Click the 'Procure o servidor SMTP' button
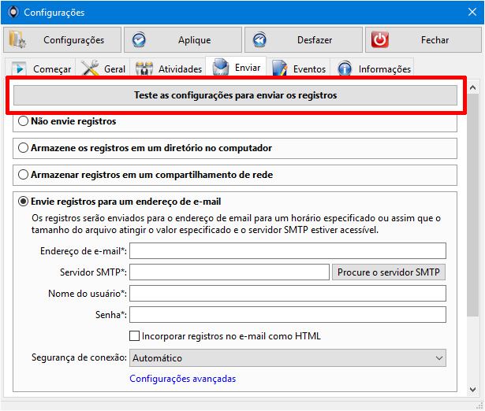Screen dimensions: 485x411 coord(389,272)
